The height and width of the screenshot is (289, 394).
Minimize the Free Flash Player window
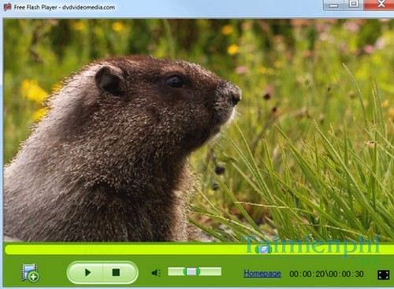click(333, 5)
